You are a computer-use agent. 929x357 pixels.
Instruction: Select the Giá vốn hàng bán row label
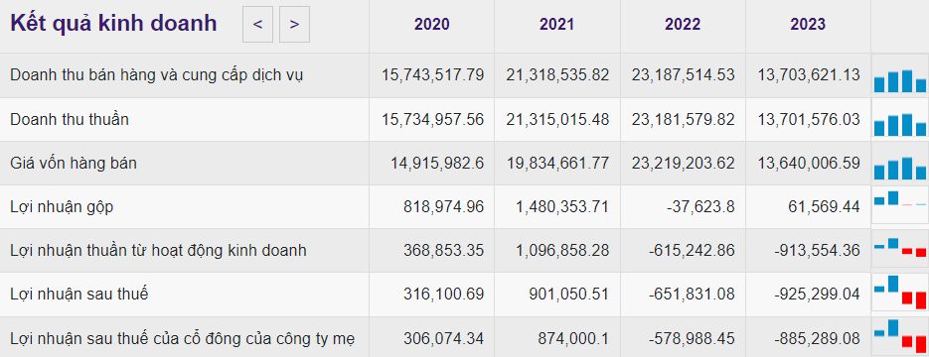(x=74, y=164)
